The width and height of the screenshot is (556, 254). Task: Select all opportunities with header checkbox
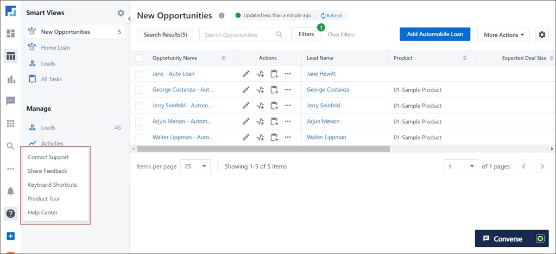[138, 58]
